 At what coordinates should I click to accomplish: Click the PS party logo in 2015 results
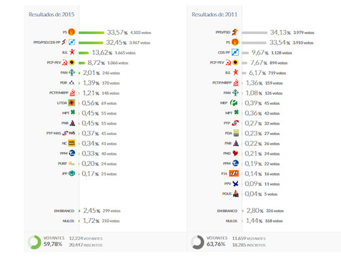pos(72,32)
